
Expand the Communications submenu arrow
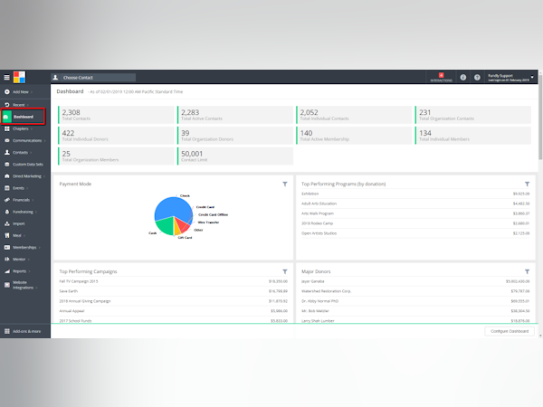tap(44, 140)
